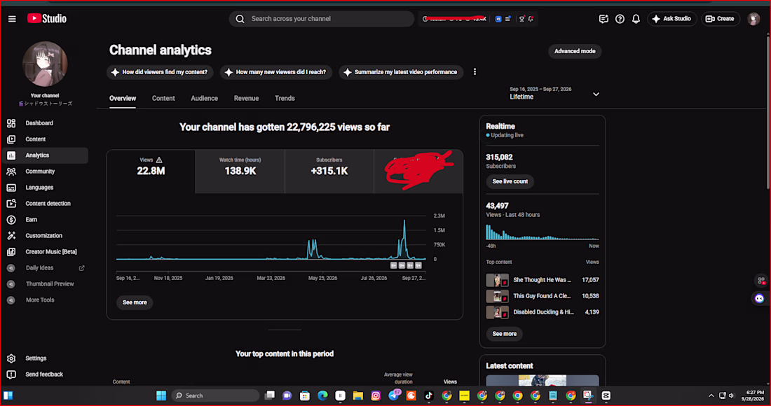The image size is (771, 406).
Task: Select the Subscribers metric card
Action: (x=329, y=171)
